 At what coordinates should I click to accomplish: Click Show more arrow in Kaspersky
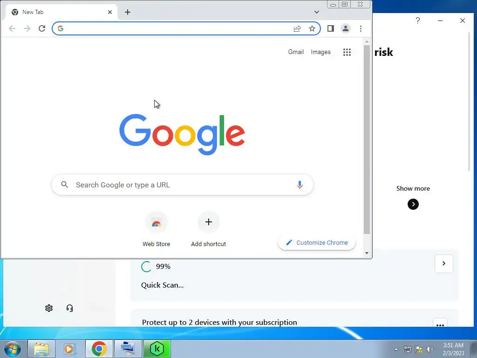pyautogui.click(x=413, y=204)
